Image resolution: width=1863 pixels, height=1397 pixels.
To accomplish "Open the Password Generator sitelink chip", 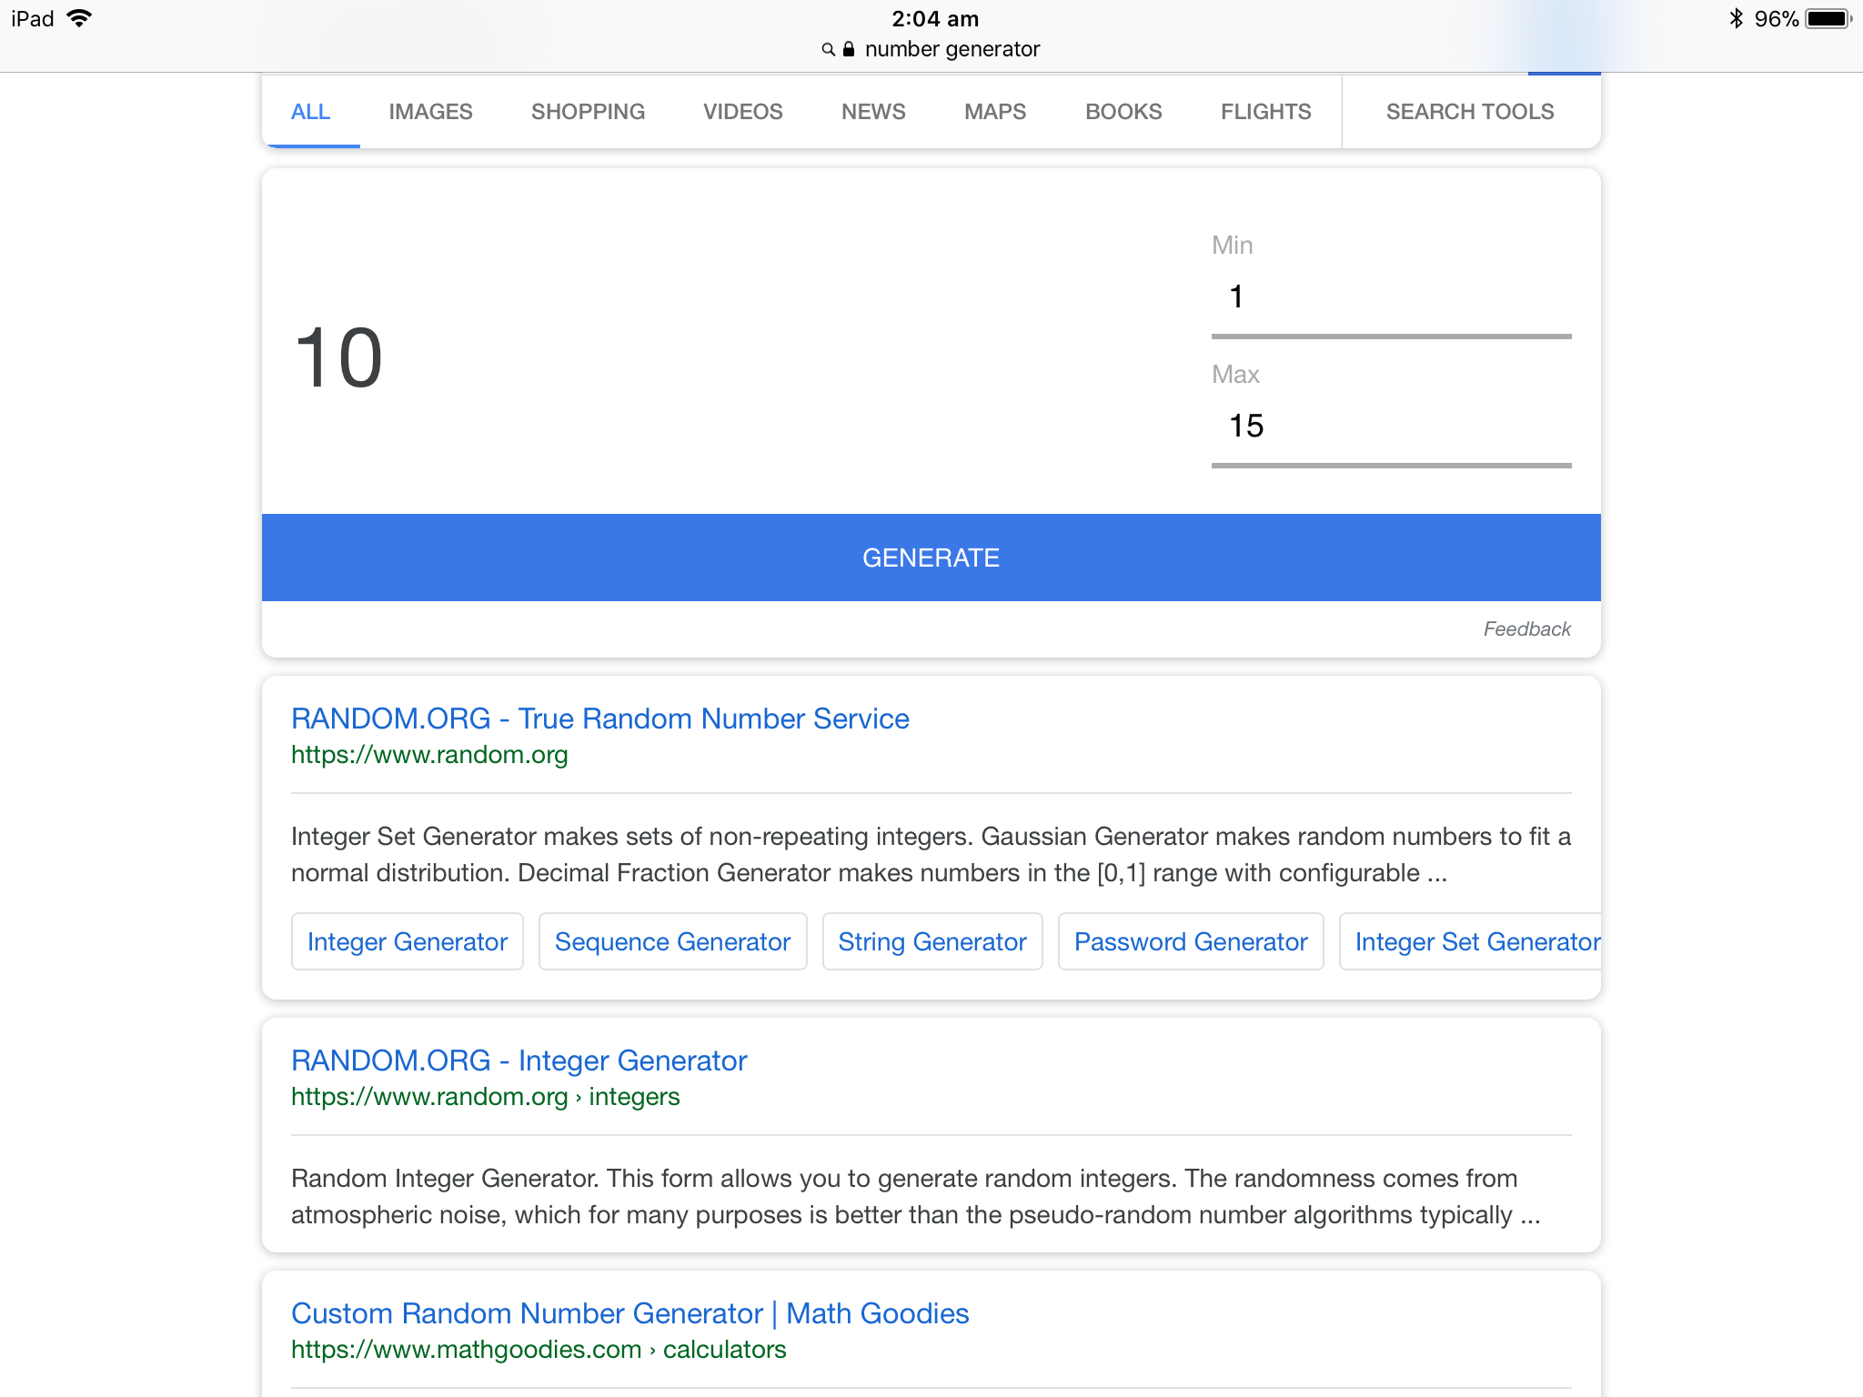I will pyautogui.click(x=1191, y=941).
